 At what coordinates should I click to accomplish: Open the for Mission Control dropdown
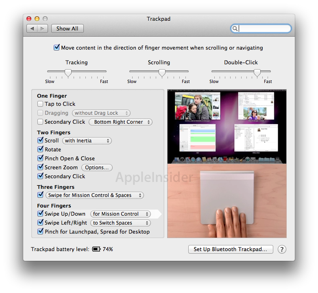tap(120, 214)
